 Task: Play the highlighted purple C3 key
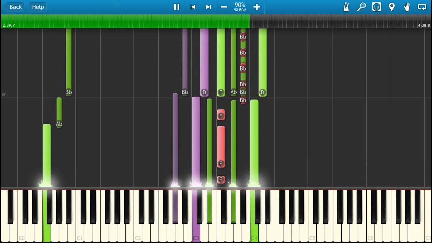point(196,233)
